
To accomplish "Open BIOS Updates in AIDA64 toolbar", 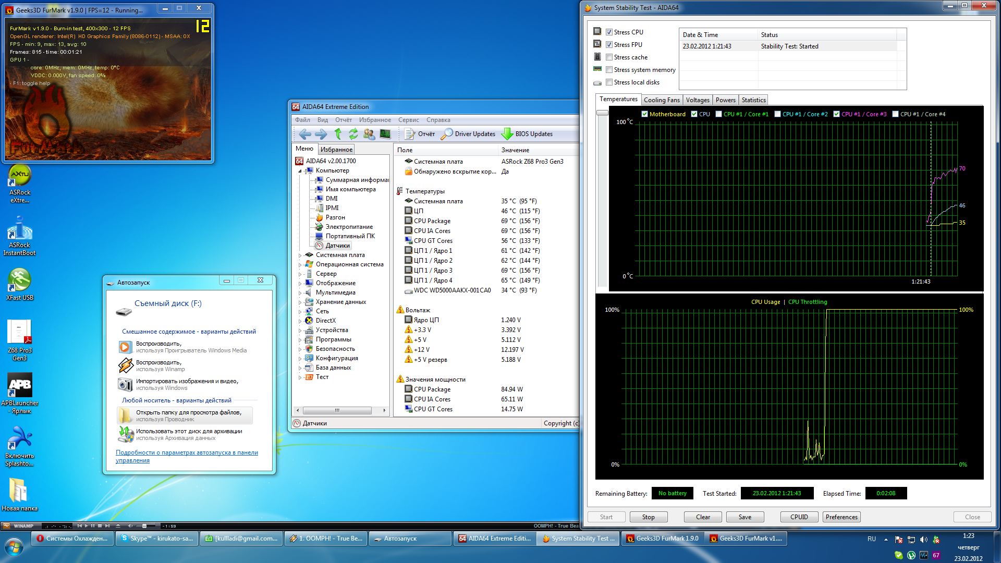I will (527, 134).
